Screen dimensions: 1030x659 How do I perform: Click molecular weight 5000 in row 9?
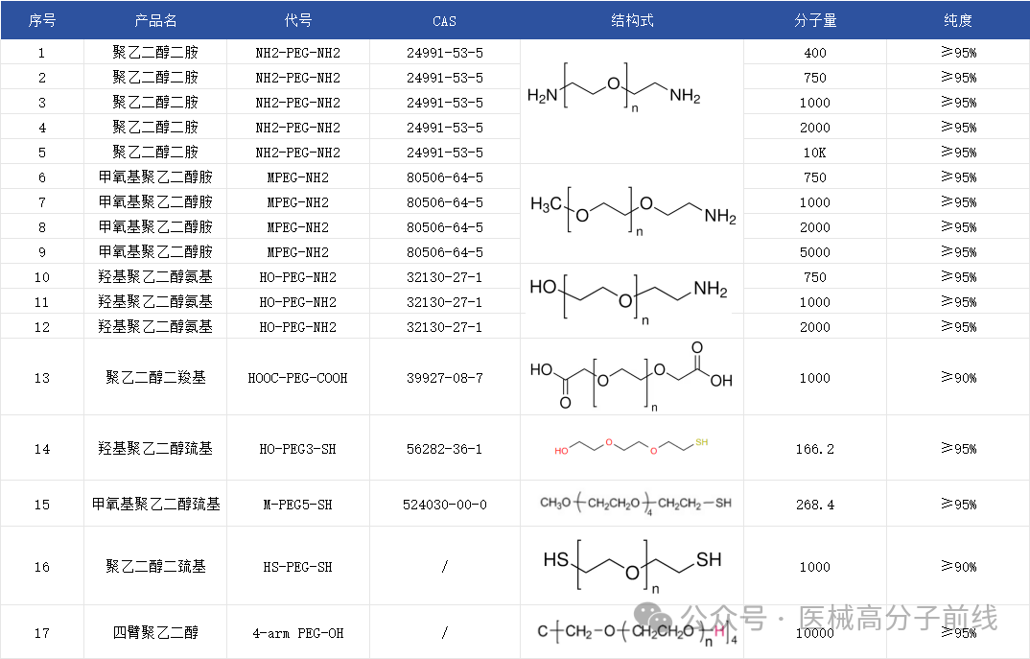point(815,252)
